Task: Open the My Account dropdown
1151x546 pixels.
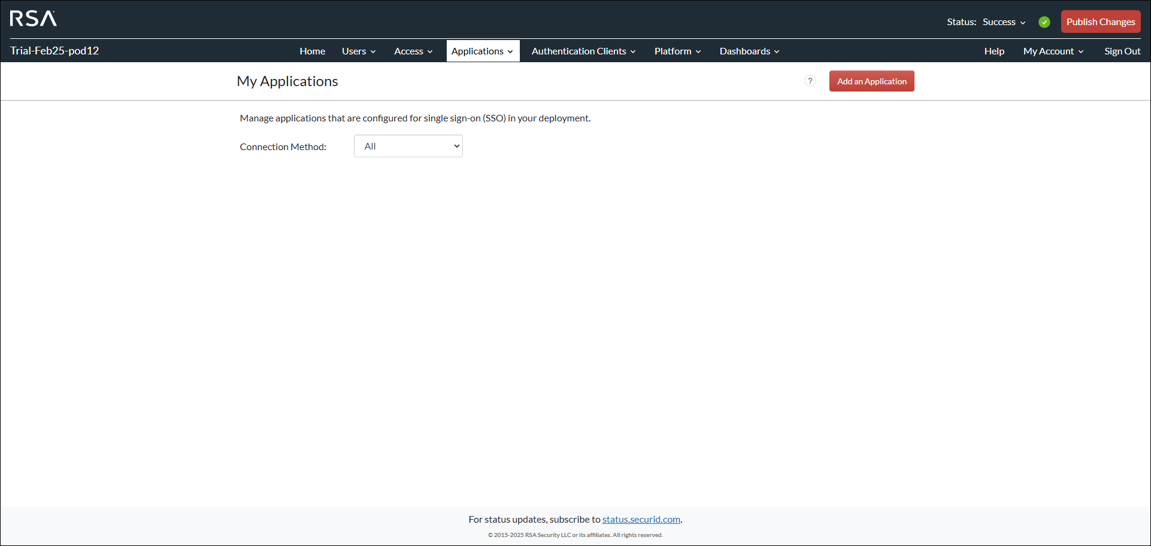Action: pyautogui.click(x=1053, y=51)
